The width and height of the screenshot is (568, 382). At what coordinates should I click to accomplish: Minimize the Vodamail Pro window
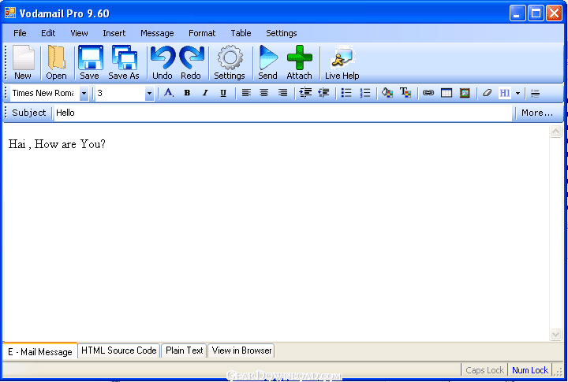(518, 13)
